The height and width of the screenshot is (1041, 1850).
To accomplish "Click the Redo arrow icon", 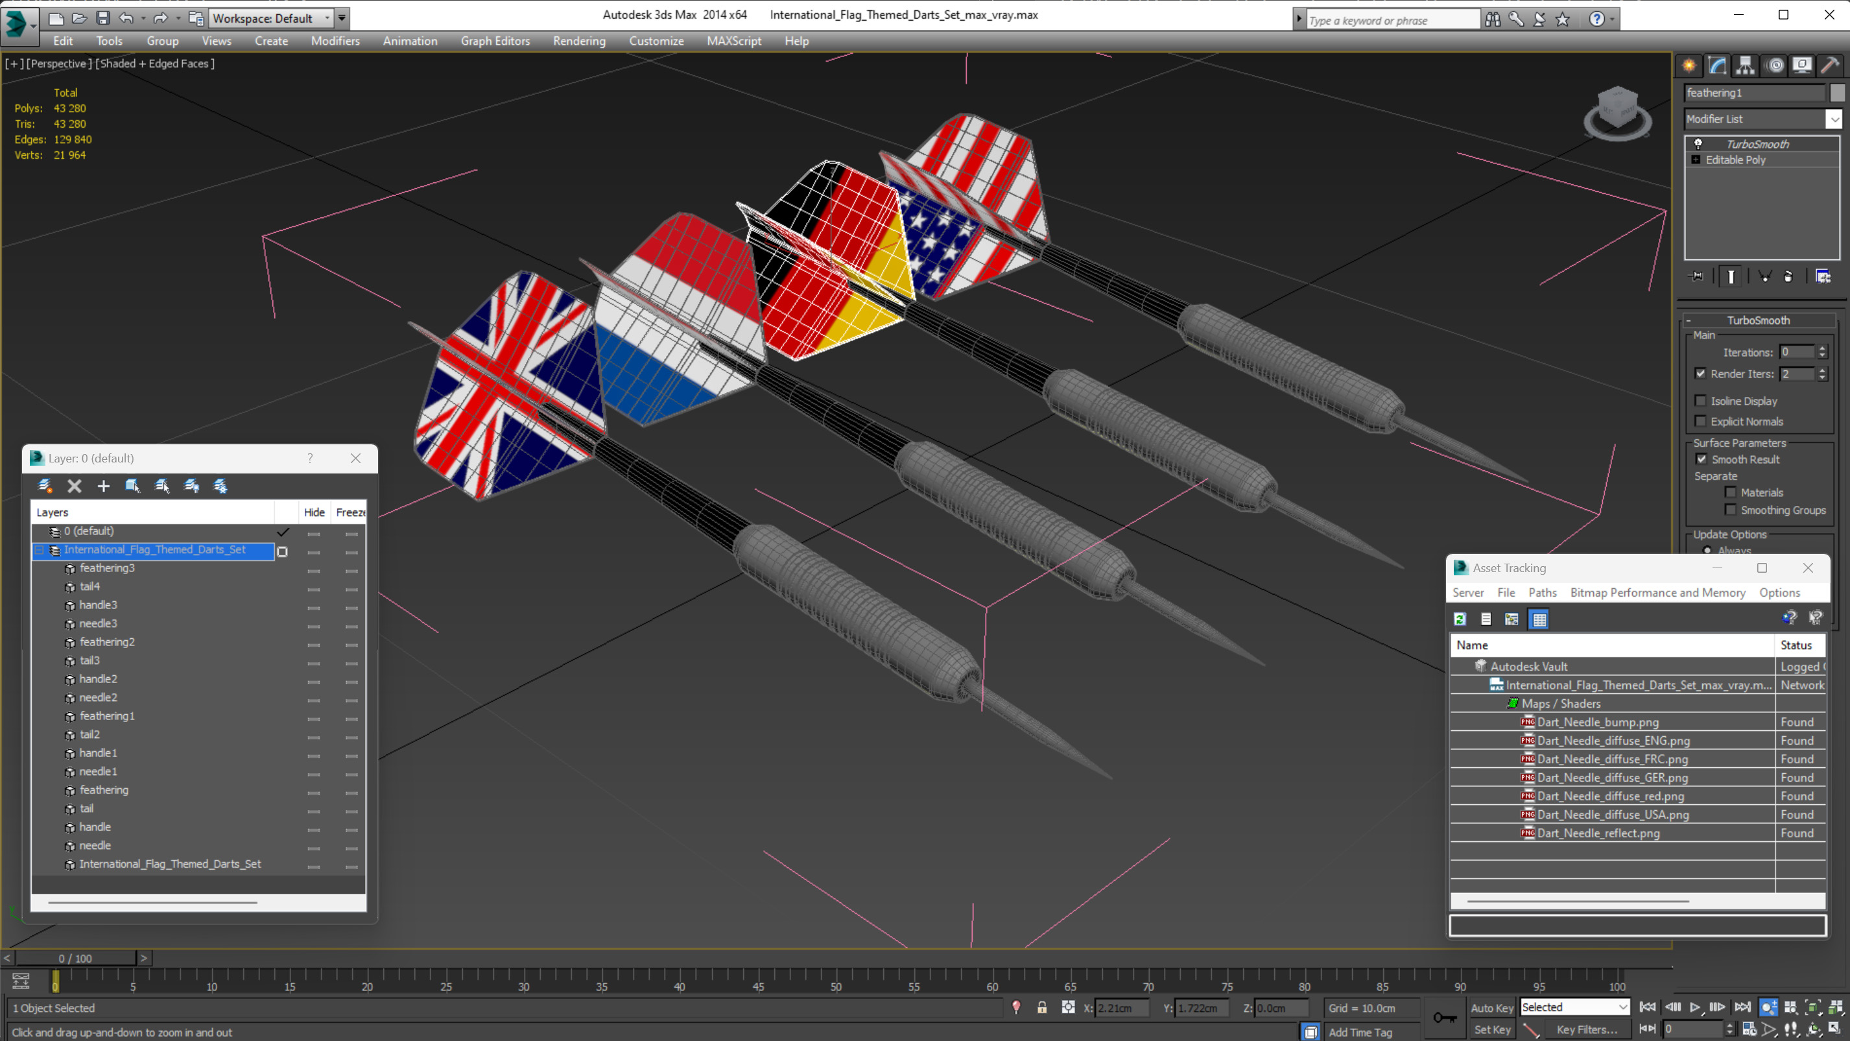I will pos(160,18).
